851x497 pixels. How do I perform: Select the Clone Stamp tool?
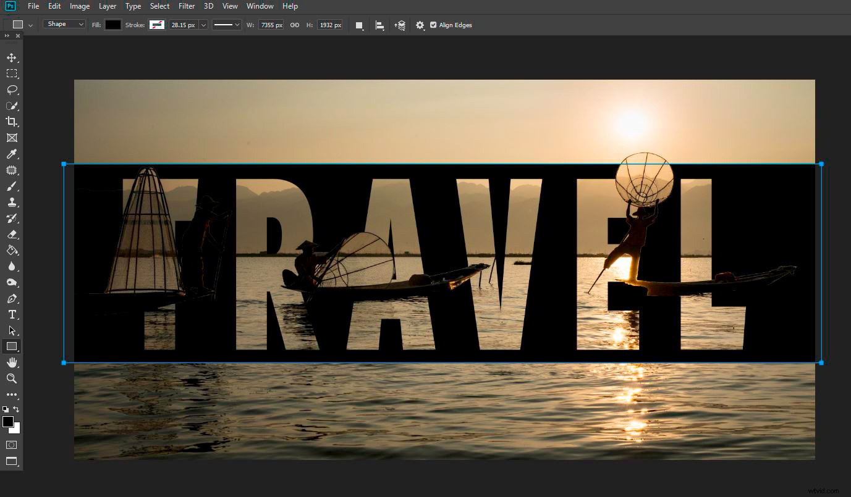point(12,202)
